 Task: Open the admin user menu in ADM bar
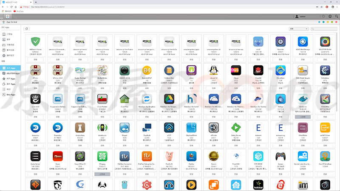[300, 17]
